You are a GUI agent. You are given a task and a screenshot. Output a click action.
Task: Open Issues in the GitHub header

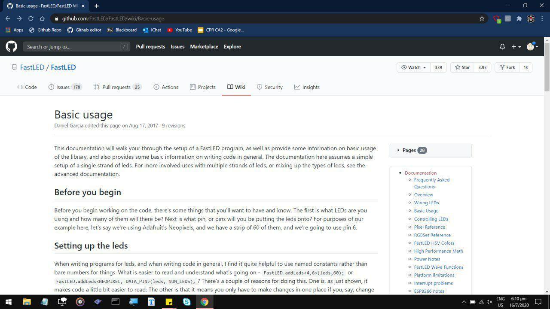coord(177,46)
